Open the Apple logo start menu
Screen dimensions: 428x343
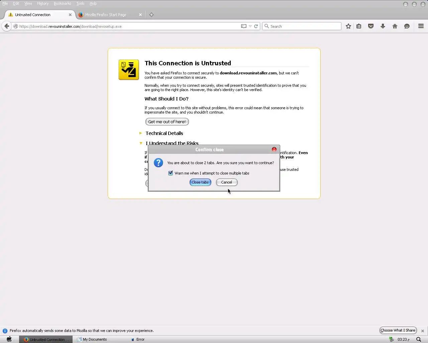click(x=9, y=339)
